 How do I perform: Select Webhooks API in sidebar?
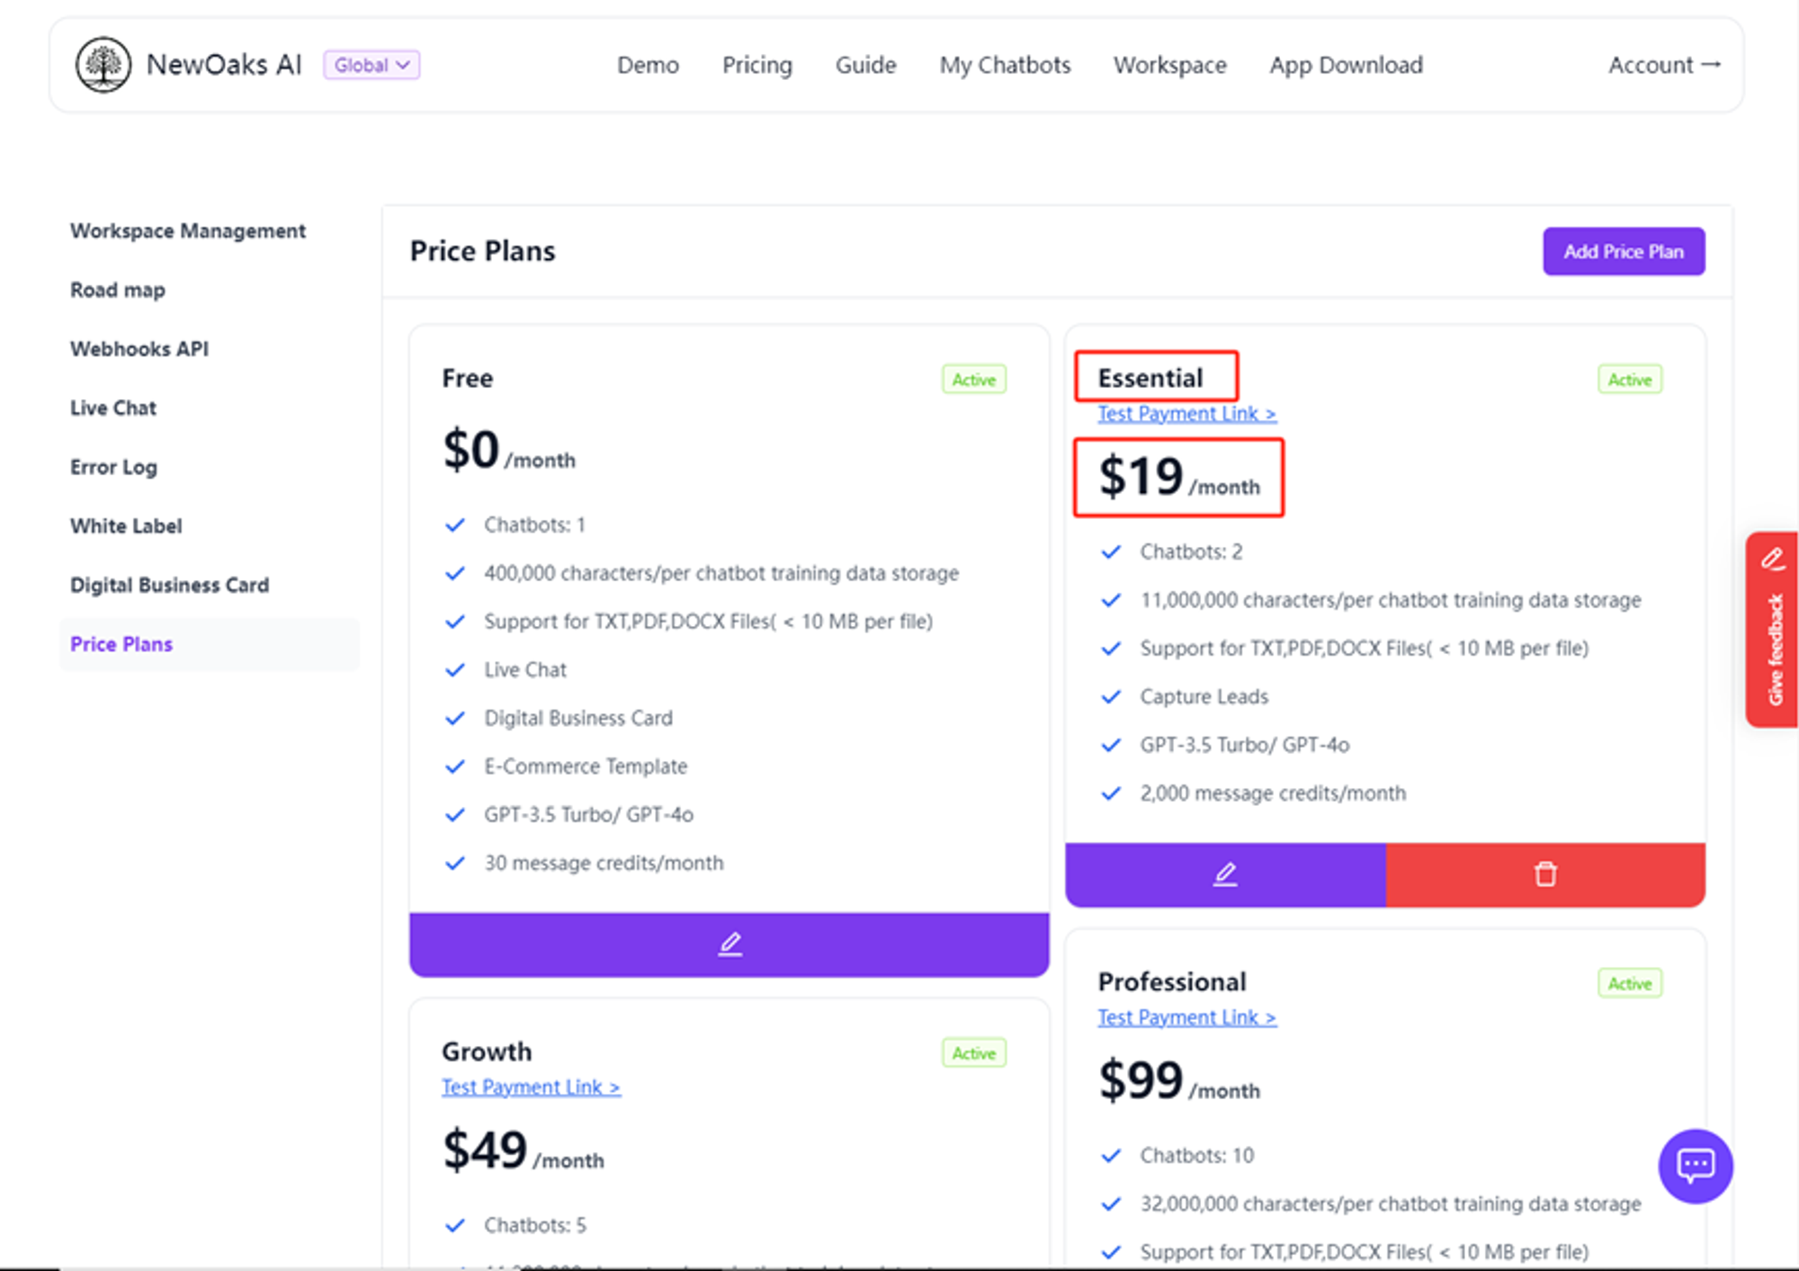coord(139,349)
